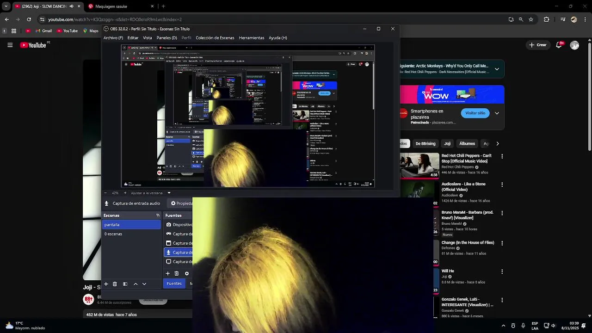Screen dimensions: 592x333
Task: Delete the selected scene with the trash icon under Escenas
Action: click(x=115, y=284)
